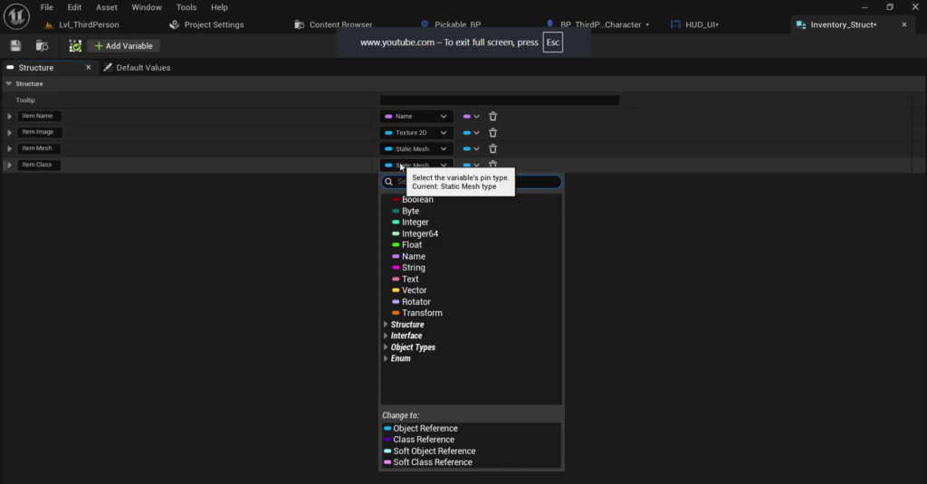This screenshot has height=484, width=927.
Task: Open container type dropdown for Item Mesh row
Action: pos(471,149)
